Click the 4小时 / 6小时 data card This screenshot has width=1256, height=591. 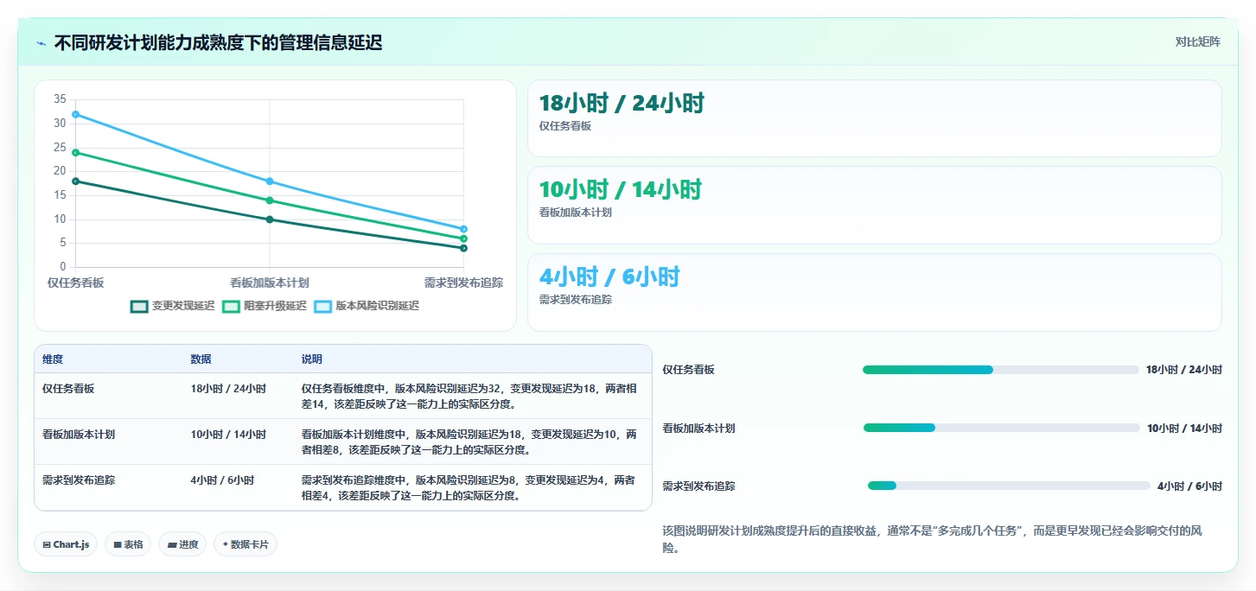874,292
